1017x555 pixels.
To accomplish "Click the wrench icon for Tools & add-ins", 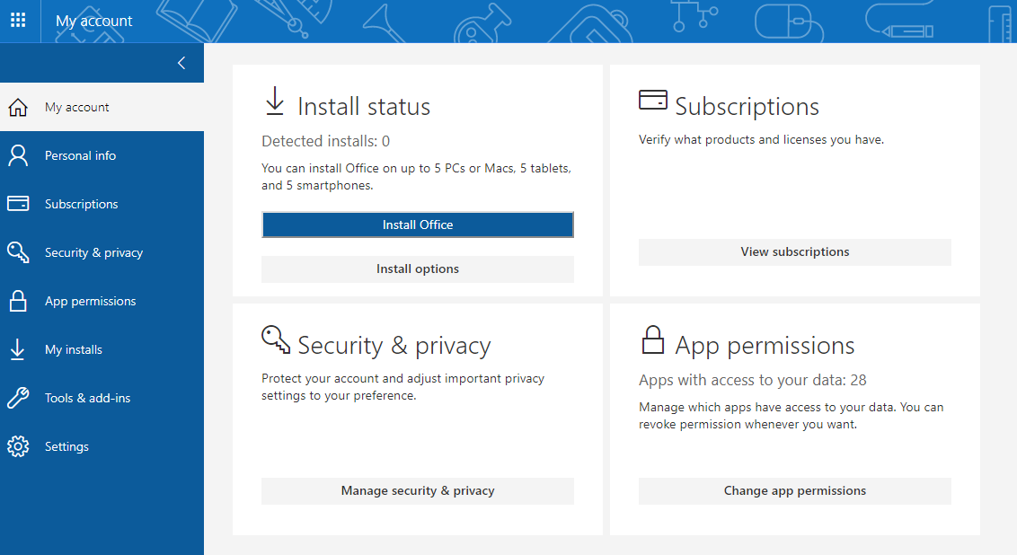I will click(18, 398).
